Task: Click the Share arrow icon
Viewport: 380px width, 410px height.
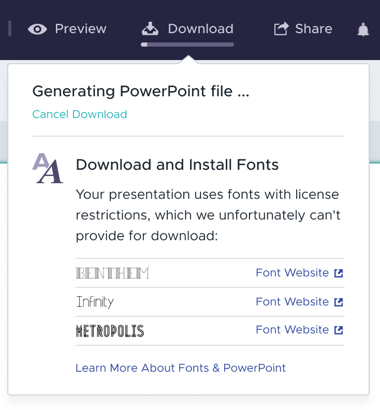Action: [x=282, y=28]
